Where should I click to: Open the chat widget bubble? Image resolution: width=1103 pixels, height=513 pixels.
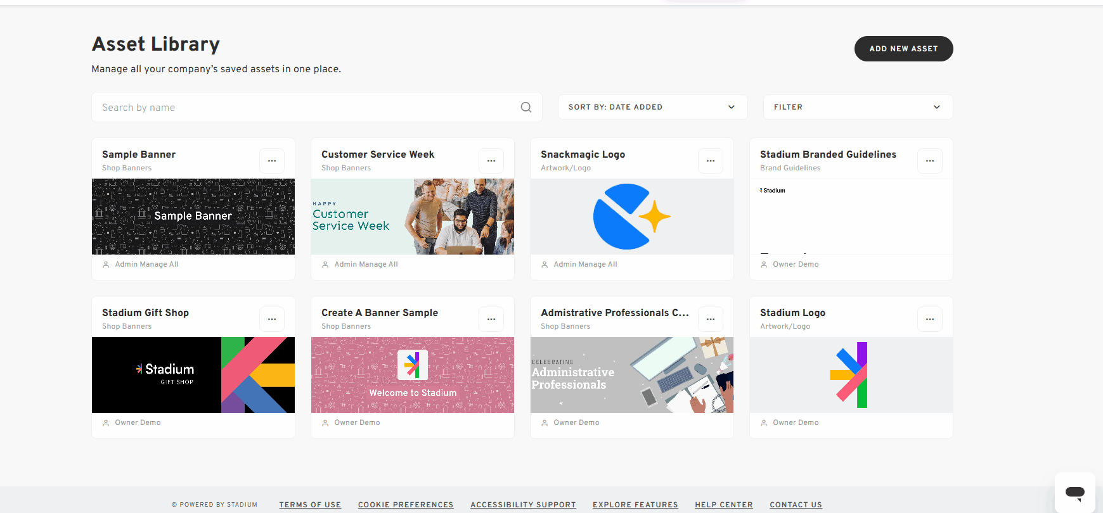click(1075, 492)
